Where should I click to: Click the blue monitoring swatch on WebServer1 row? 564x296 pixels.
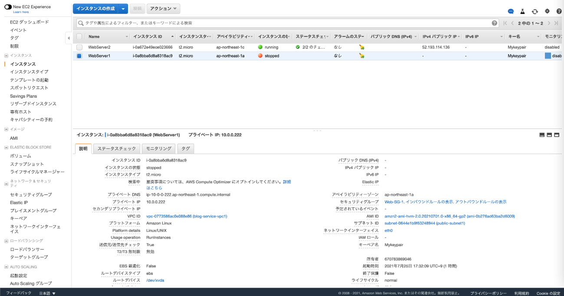click(x=548, y=56)
